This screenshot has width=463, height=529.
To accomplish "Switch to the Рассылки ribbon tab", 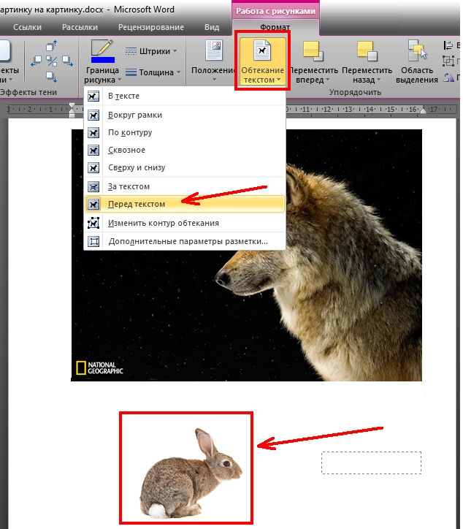I will tap(80, 27).
